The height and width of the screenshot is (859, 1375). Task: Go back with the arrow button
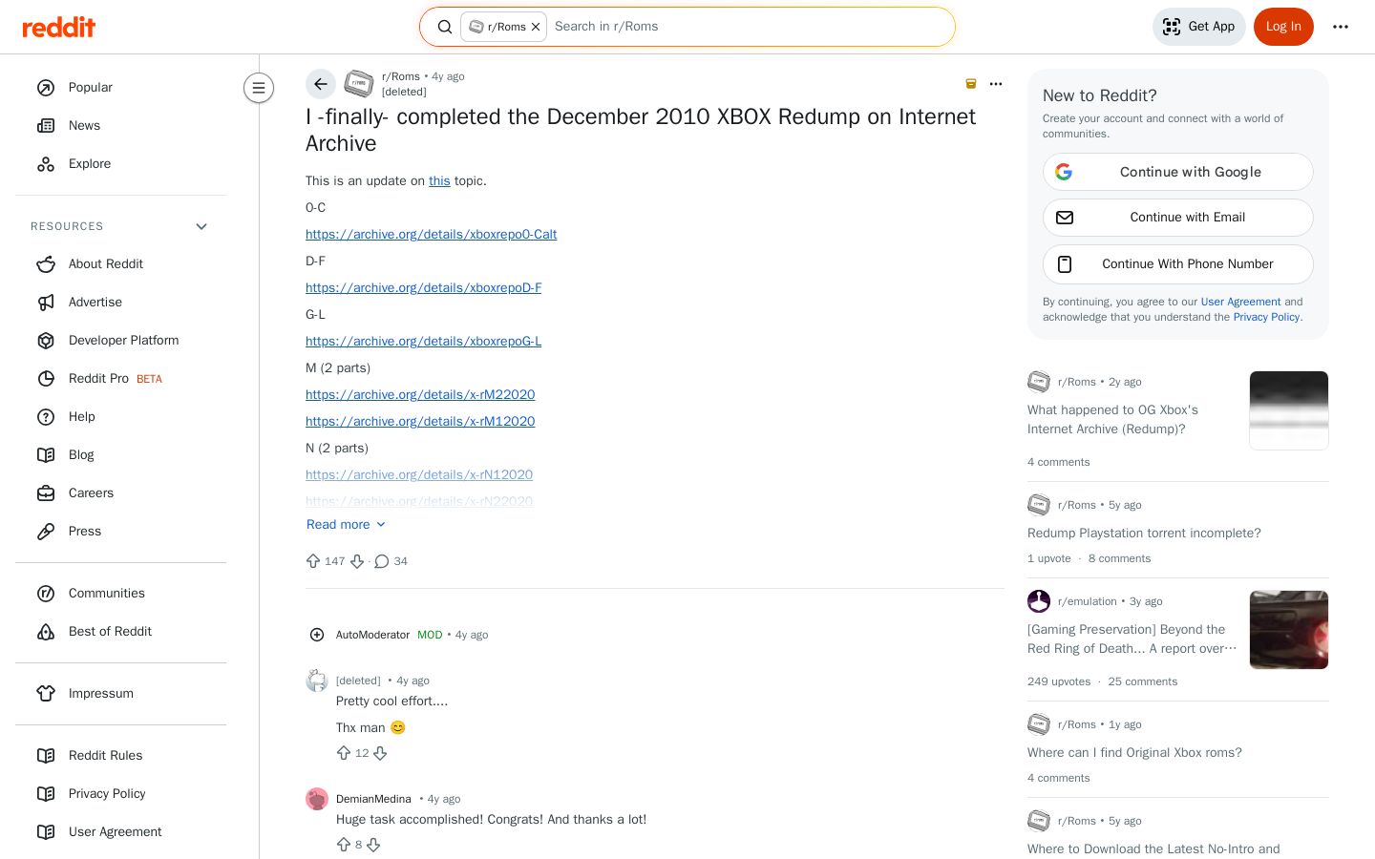321,84
